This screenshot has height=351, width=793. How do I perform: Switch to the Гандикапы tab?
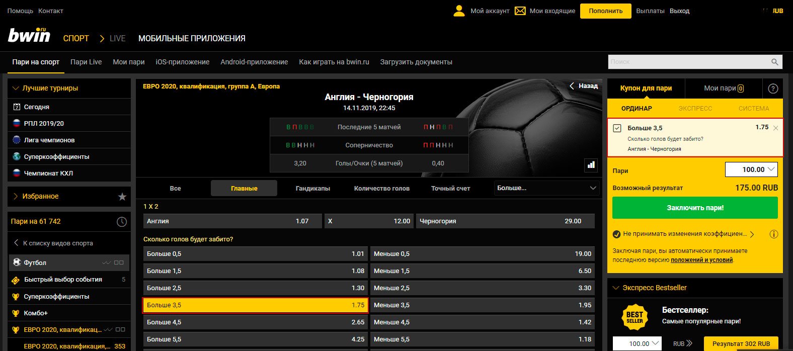coord(312,189)
